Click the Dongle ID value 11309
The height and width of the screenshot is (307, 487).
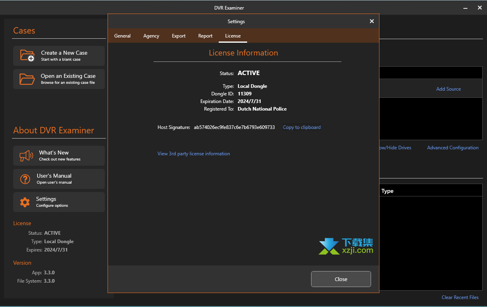point(245,94)
